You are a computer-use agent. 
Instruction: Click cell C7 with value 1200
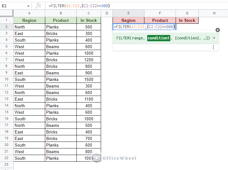(x=89, y=60)
